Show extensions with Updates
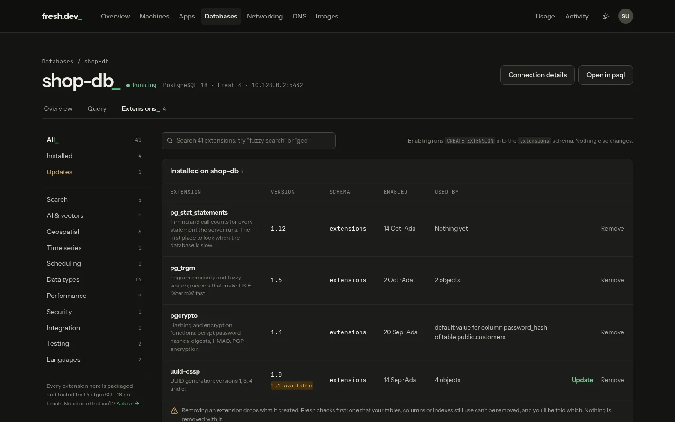Image resolution: width=675 pixels, height=422 pixels. tap(94, 172)
